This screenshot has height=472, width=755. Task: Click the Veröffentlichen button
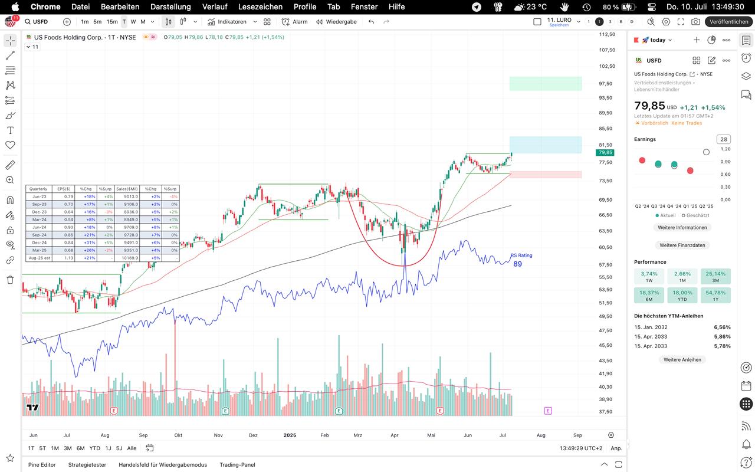tap(728, 22)
